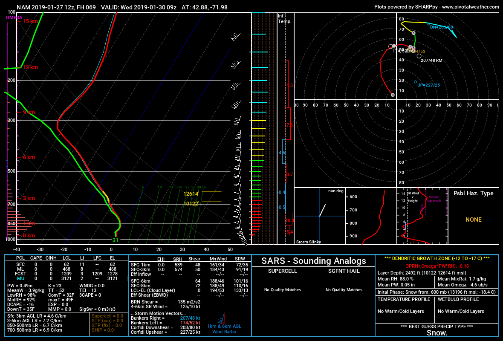Click the 1km & 6km wind barbs icon
503x341 pixels.
coord(221,318)
